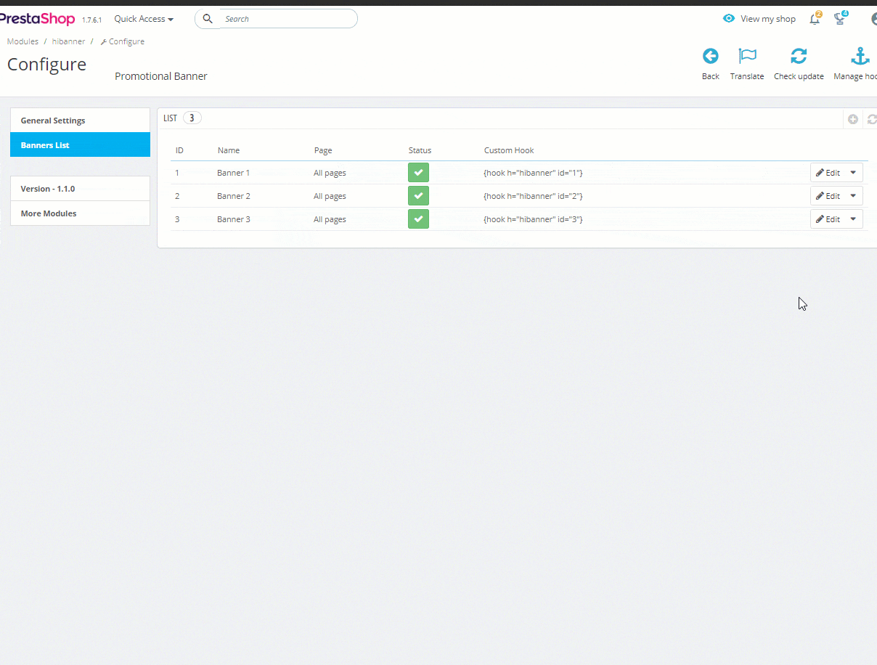The image size is (877, 665).
Task: Click the Status column header
Action: pyautogui.click(x=420, y=150)
